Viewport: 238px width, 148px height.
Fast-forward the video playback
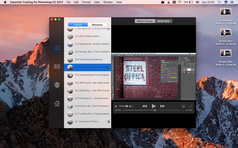click(x=162, y=106)
